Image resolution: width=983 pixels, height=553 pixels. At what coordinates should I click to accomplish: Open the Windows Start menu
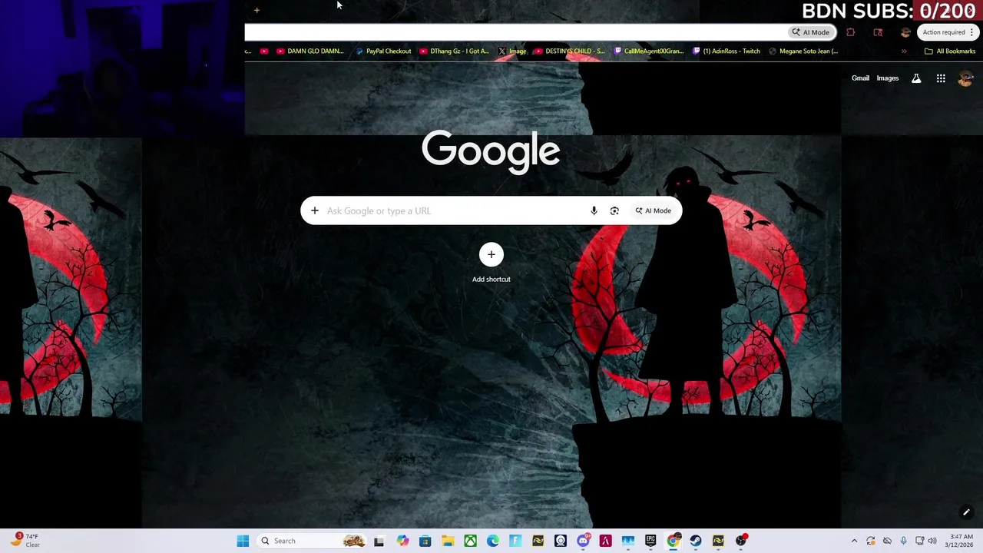(243, 541)
